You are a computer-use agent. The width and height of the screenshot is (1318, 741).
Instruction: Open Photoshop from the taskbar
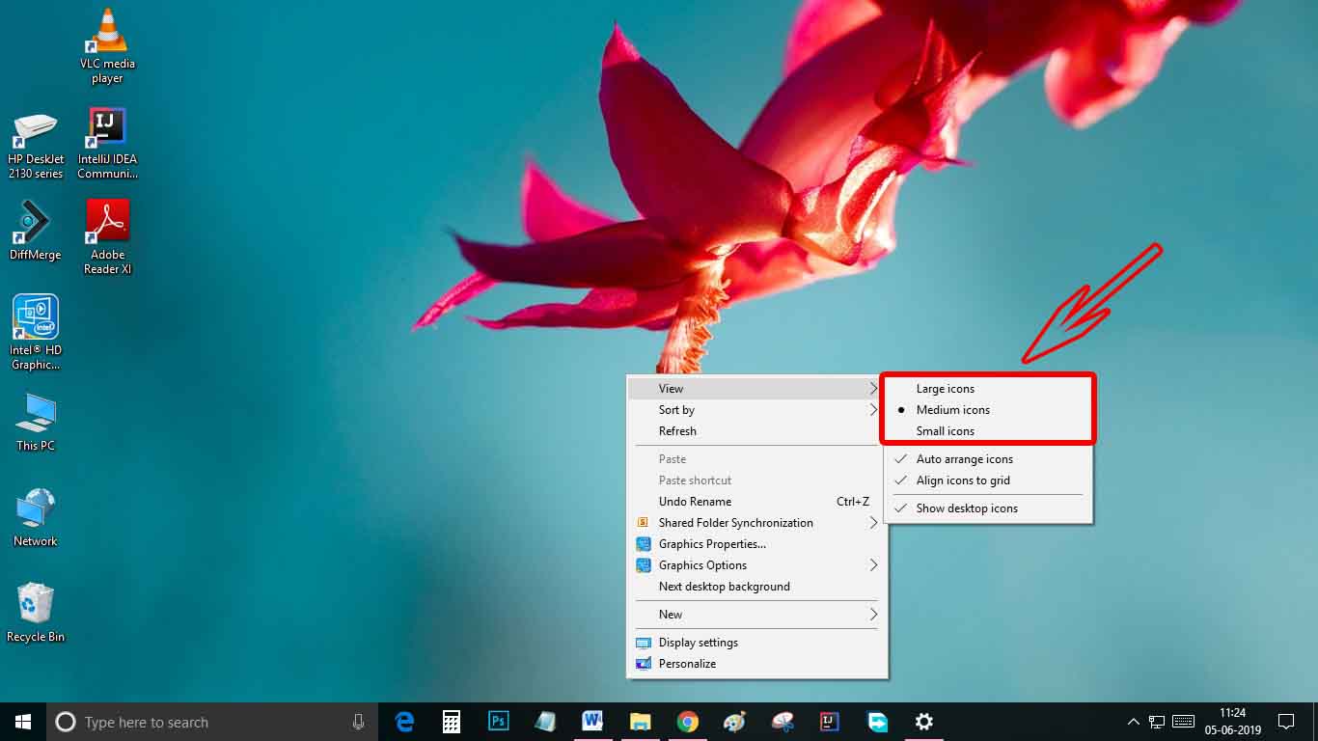(498, 721)
